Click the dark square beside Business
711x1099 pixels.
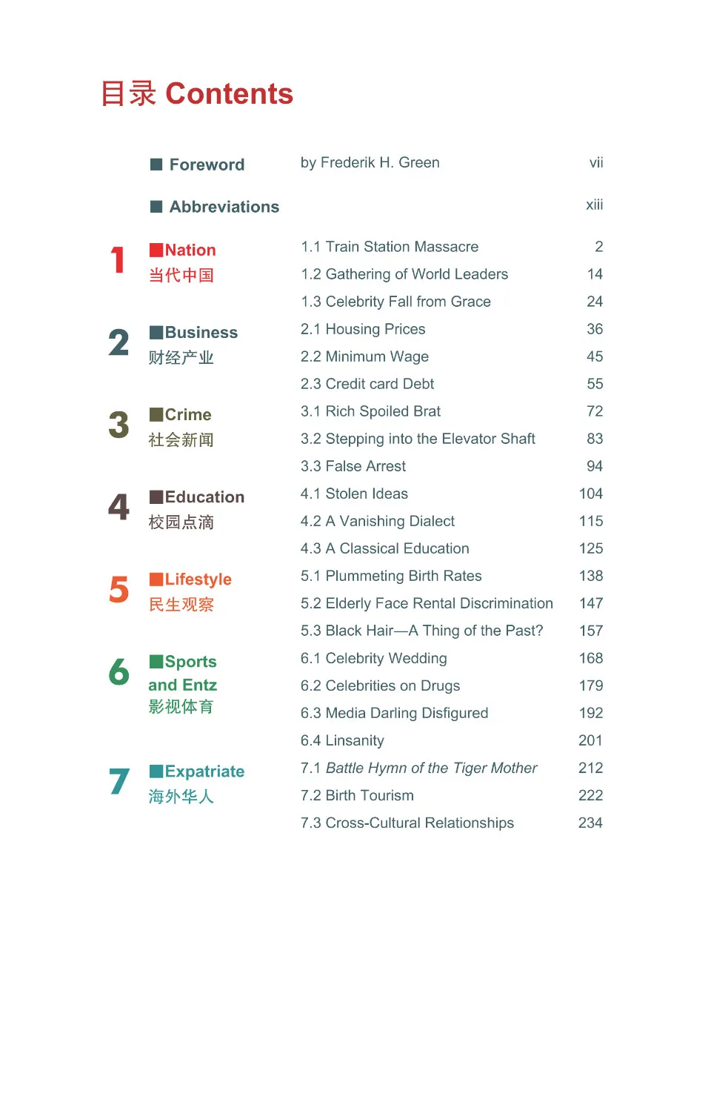pyautogui.click(x=156, y=332)
